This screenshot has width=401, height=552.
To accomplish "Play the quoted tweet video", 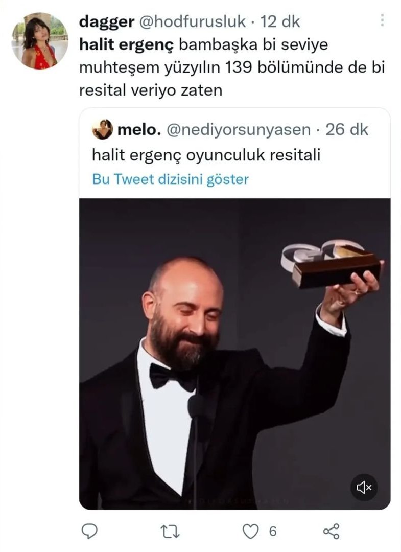I will 234,354.
